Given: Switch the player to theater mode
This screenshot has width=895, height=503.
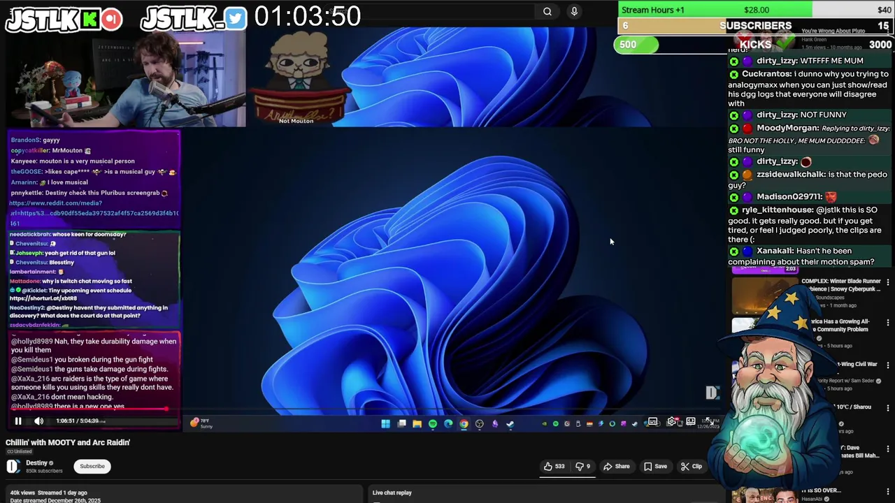Looking at the screenshot, I should coord(691,421).
